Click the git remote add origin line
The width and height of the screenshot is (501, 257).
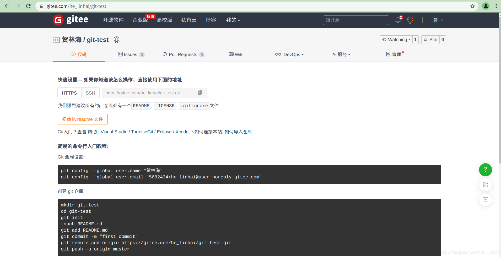click(146, 243)
